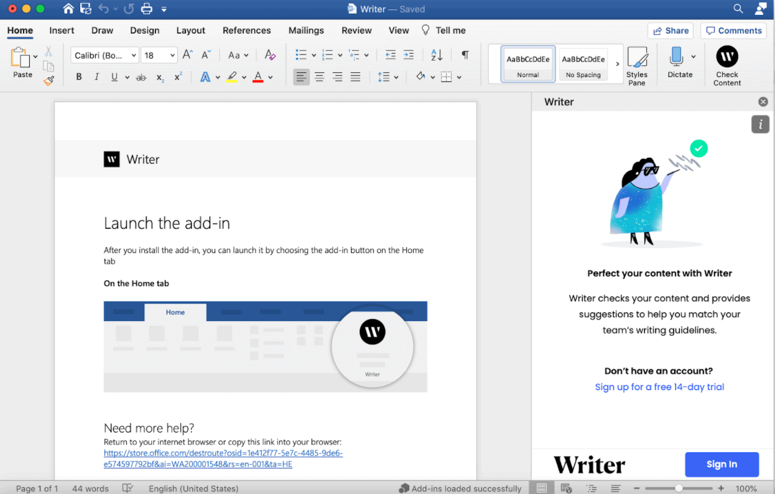
Task: Search the document with magnifier icon
Action: coord(738,9)
